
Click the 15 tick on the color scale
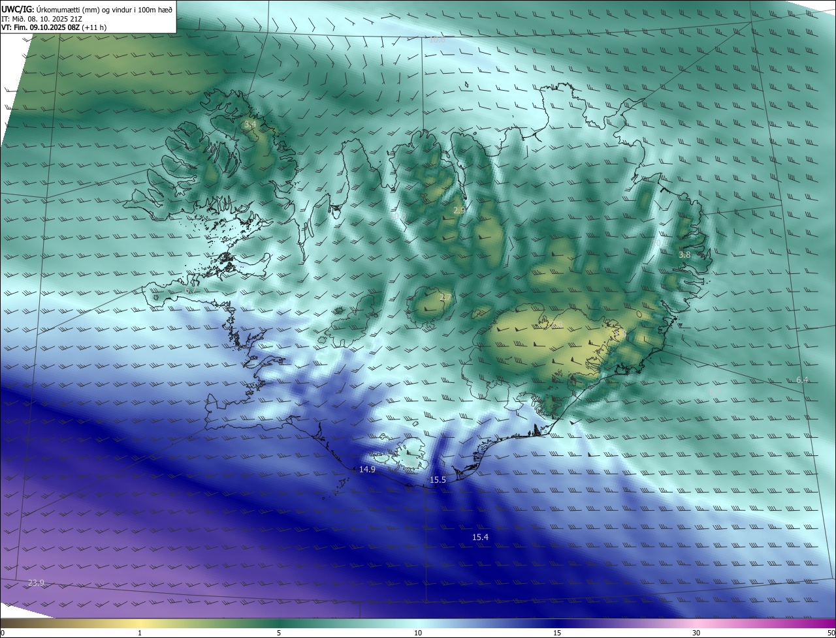(x=557, y=633)
